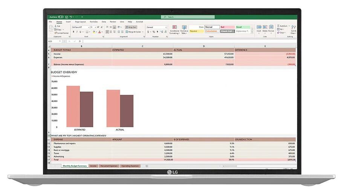Apply the Good cell style
The width and height of the screenshot is (343, 194).
pyautogui.click(x=242, y=27)
